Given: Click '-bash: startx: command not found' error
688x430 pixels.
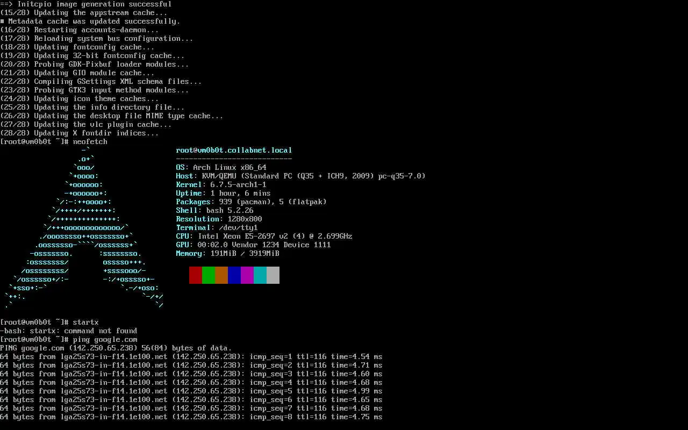Looking at the screenshot, I should point(69,331).
